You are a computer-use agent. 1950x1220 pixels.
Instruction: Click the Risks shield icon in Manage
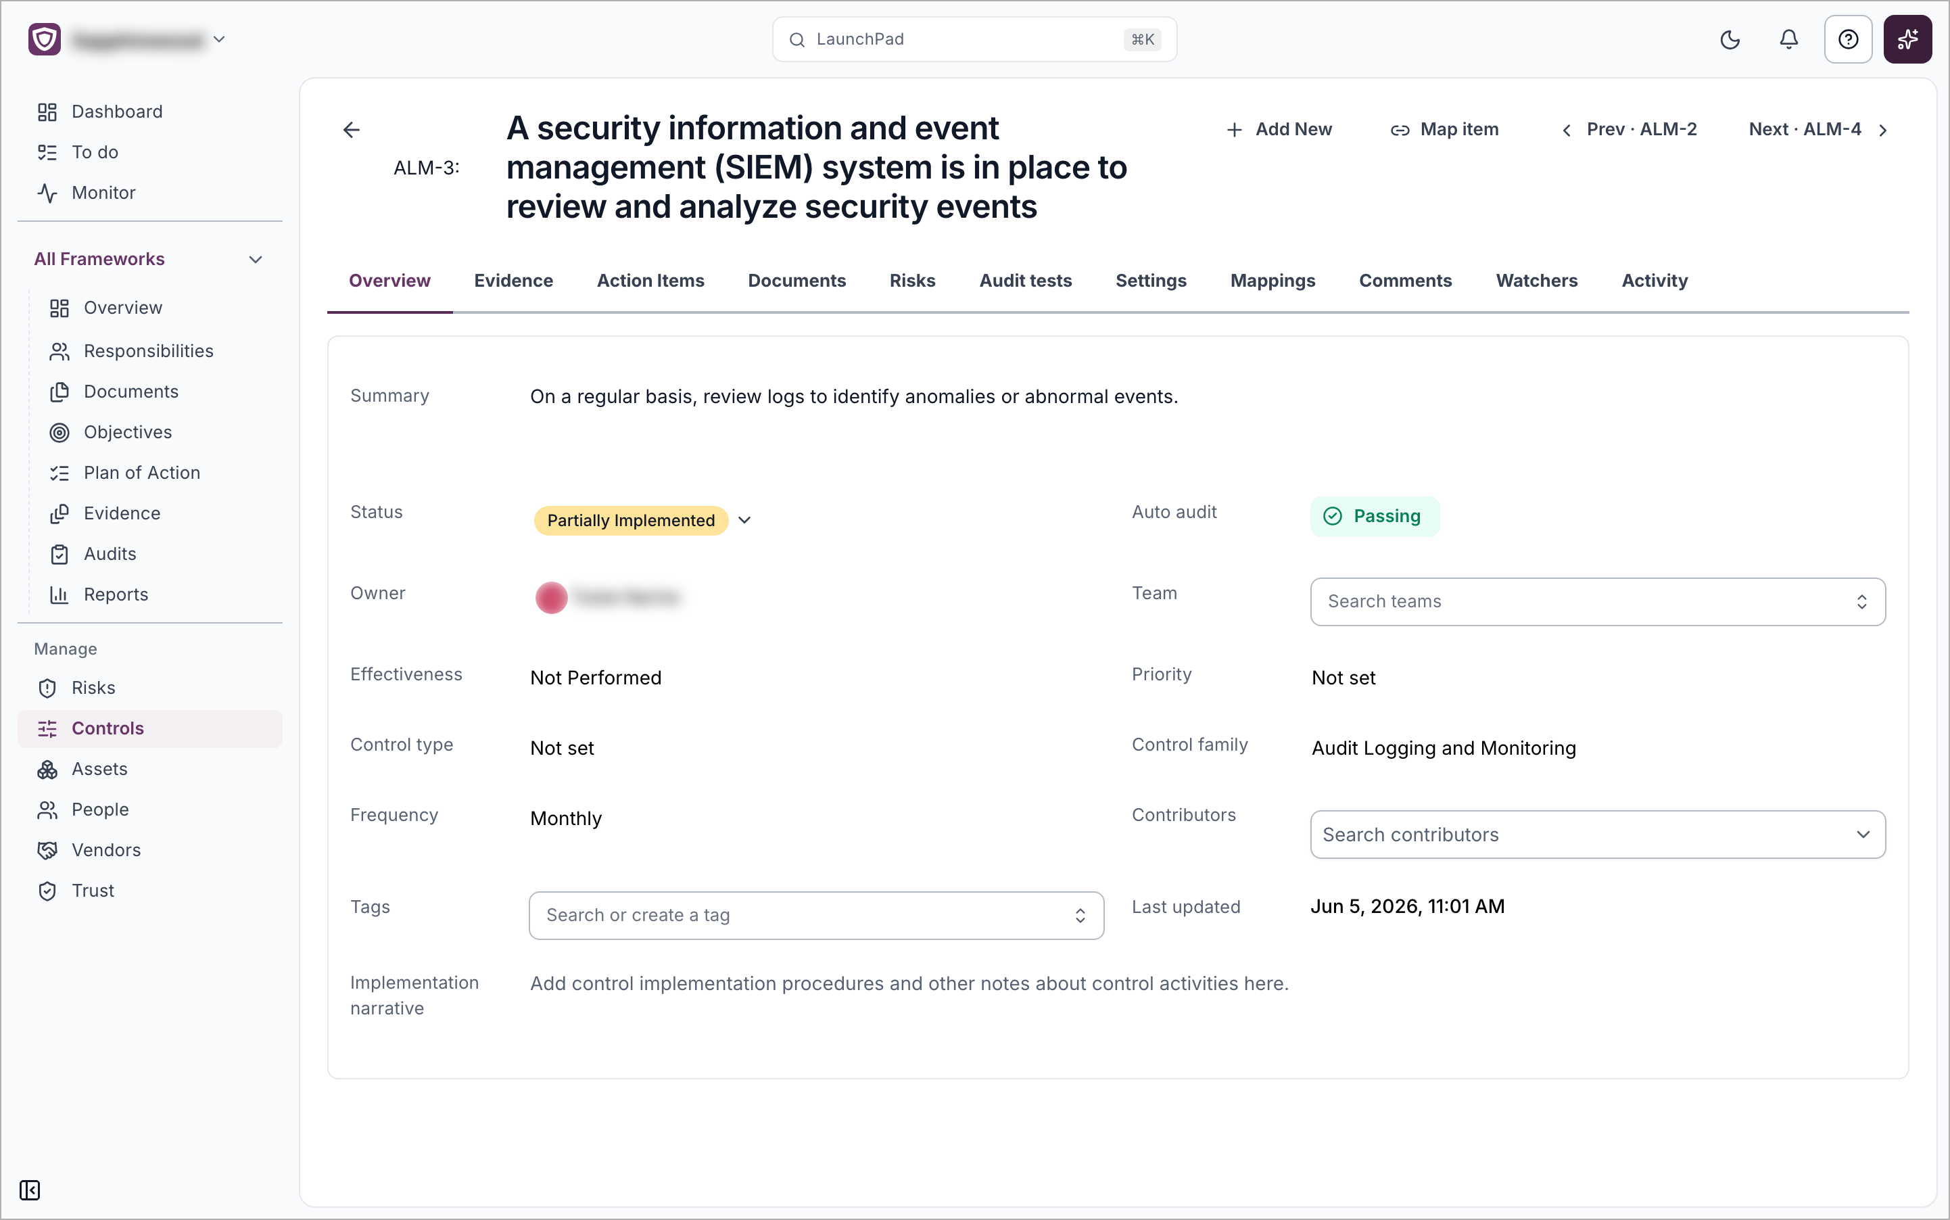tap(47, 688)
